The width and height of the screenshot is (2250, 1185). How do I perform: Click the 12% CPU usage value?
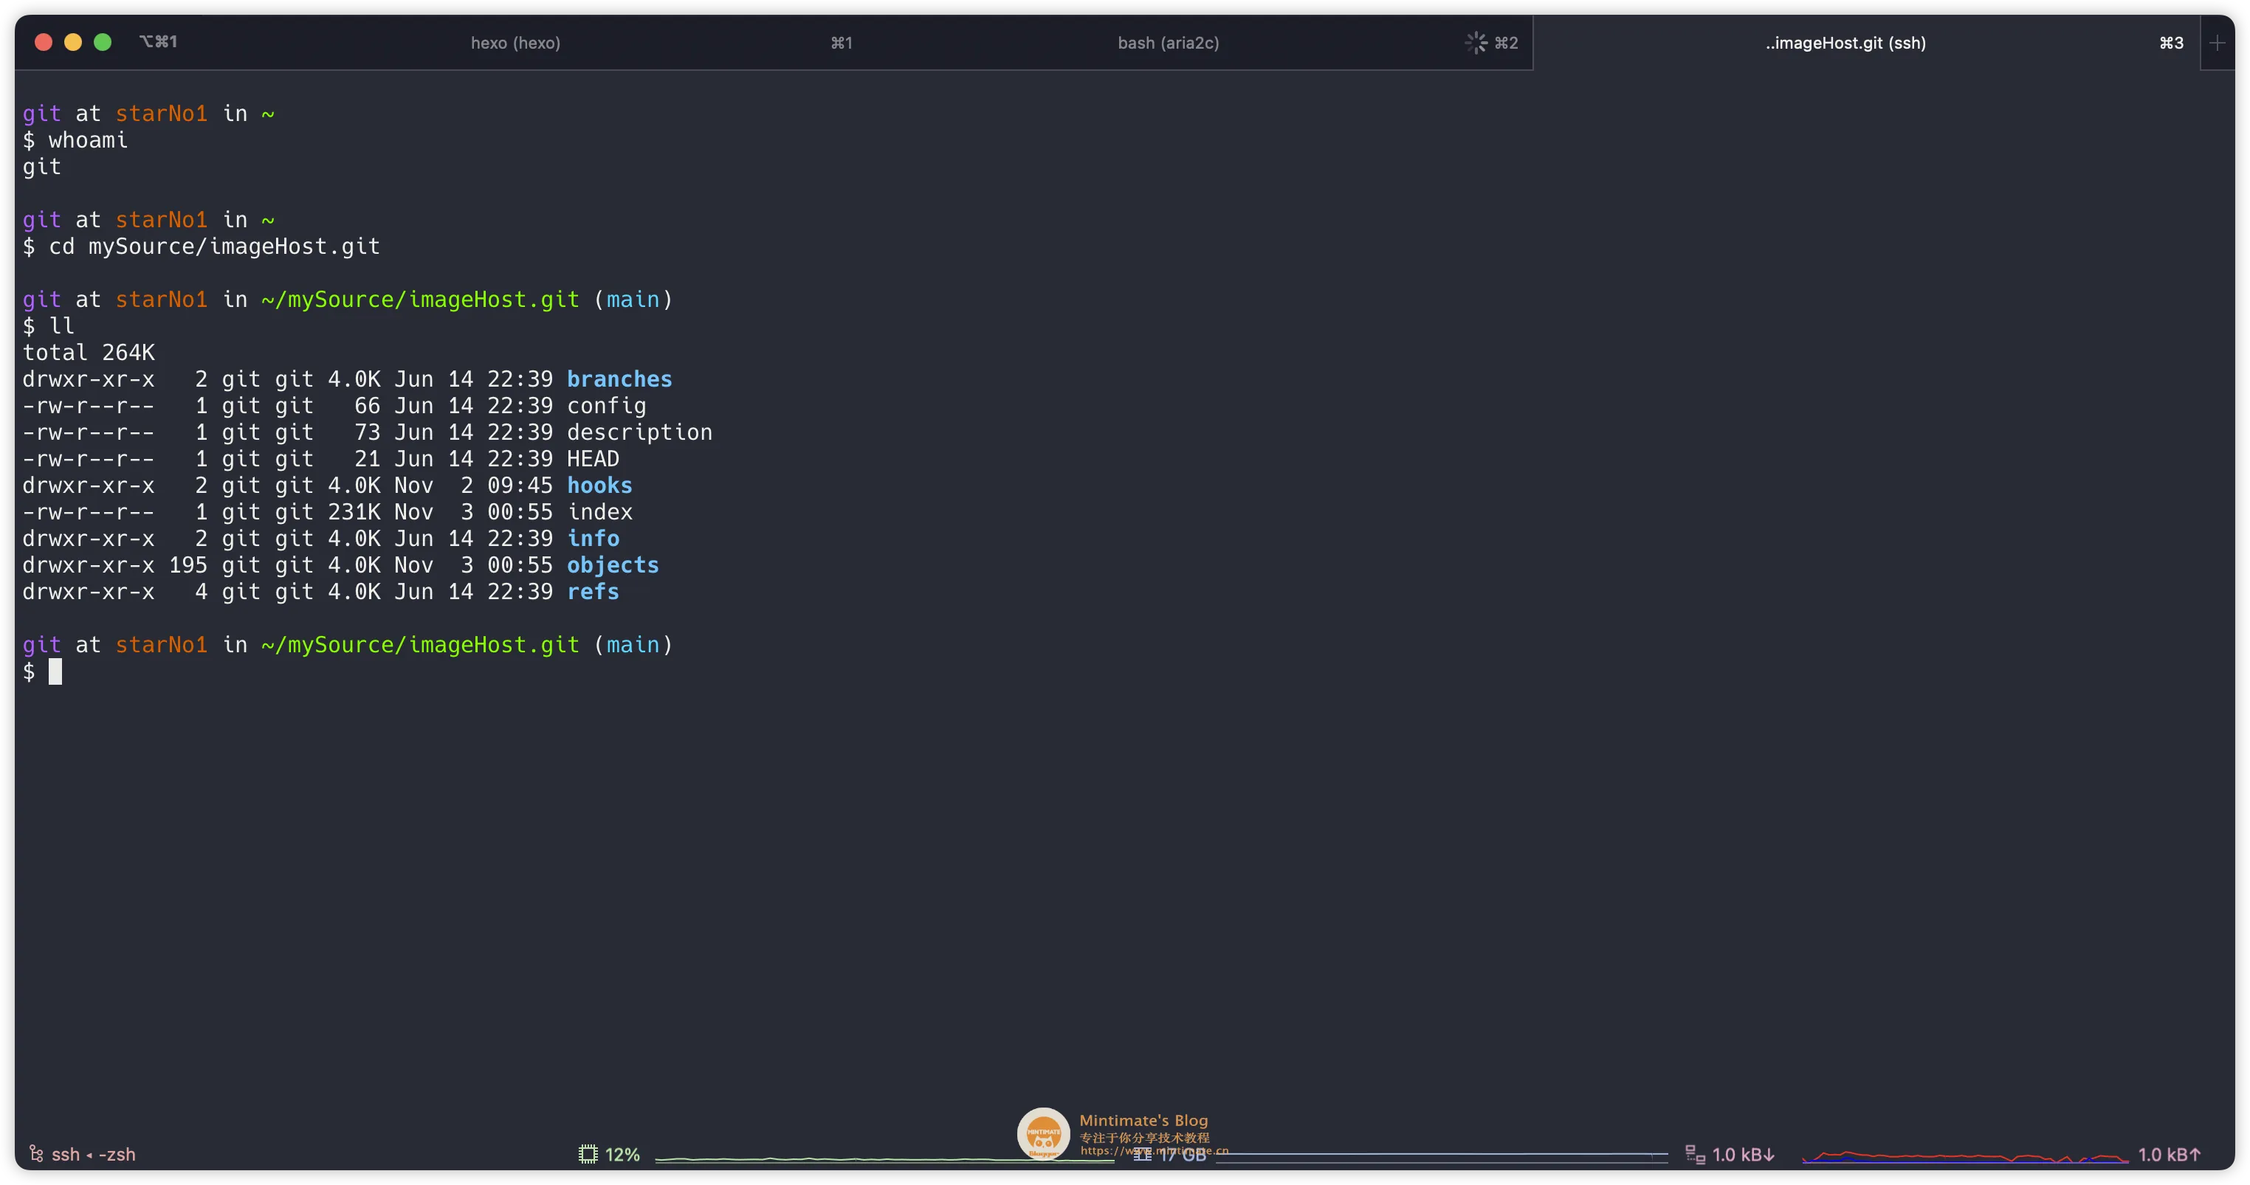point(622,1155)
